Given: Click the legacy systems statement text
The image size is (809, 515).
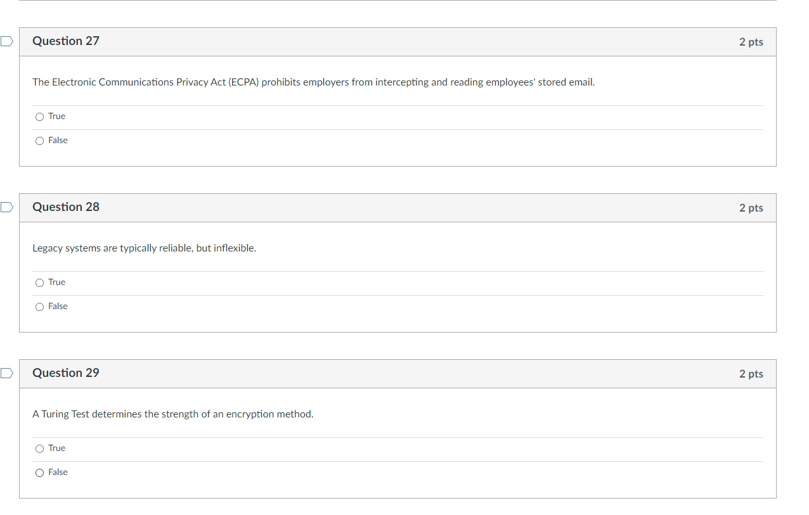Looking at the screenshot, I should click(x=144, y=248).
